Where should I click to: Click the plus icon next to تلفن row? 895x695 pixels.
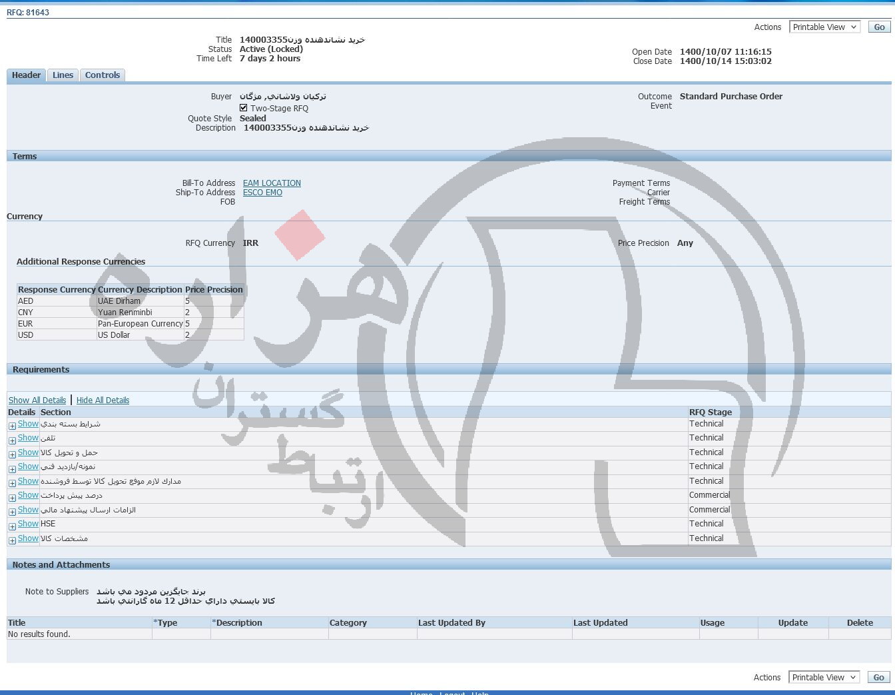click(x=12, y=440)
